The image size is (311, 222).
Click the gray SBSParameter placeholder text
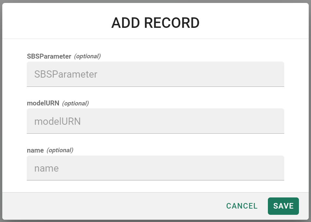tap(66, 74)
